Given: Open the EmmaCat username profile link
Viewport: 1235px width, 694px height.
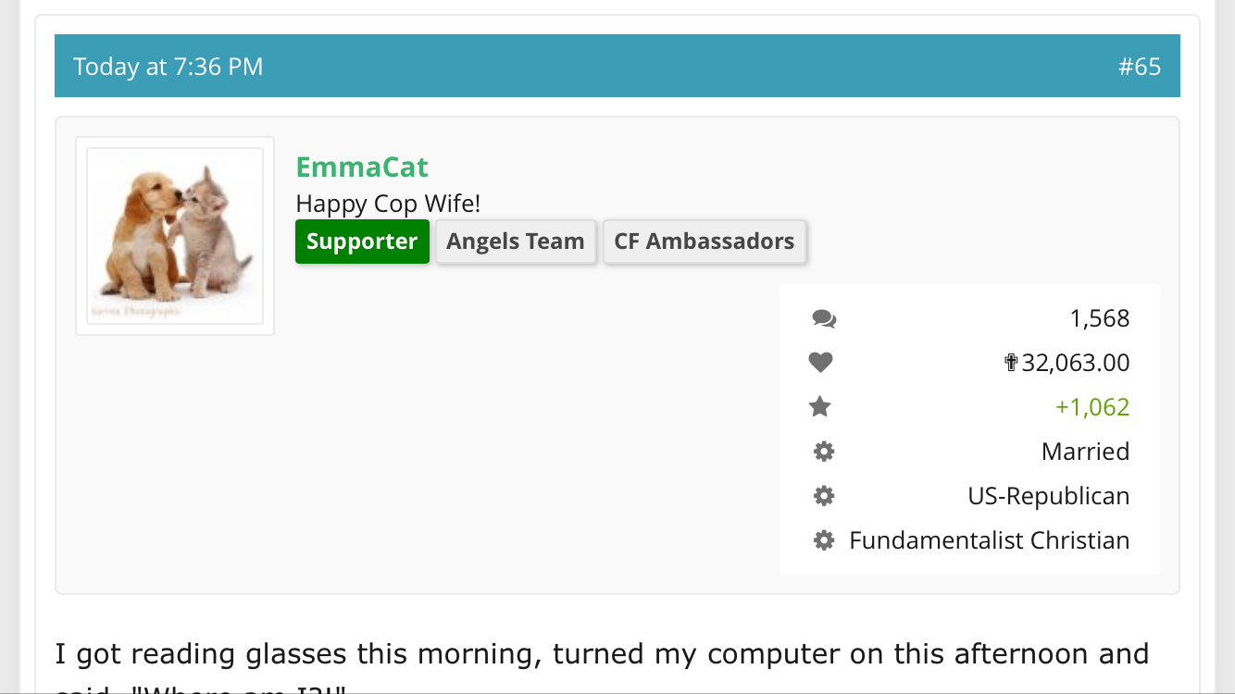Looking at the screenshot, I should (362, 167).
